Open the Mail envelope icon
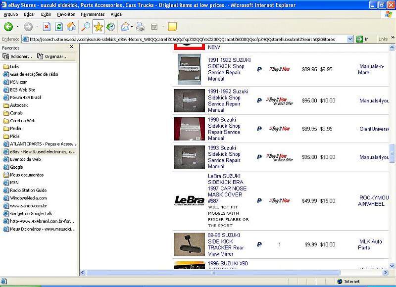 coord(125,27)
